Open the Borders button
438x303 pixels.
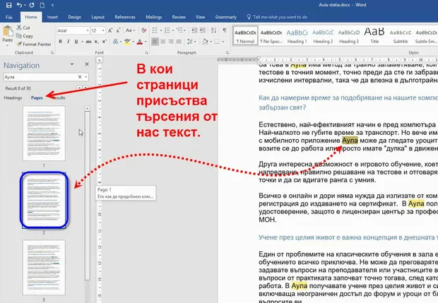[x=217, y=42]
